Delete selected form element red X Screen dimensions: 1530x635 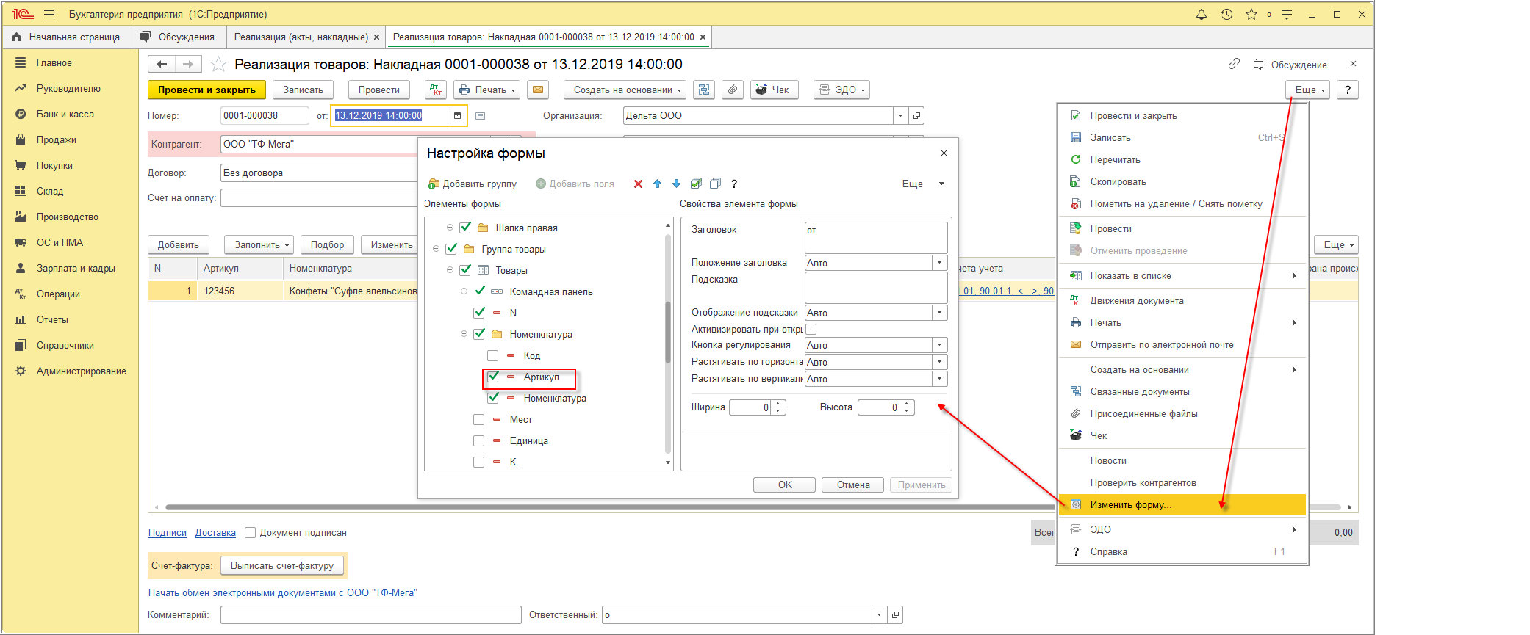pos(638,184)
